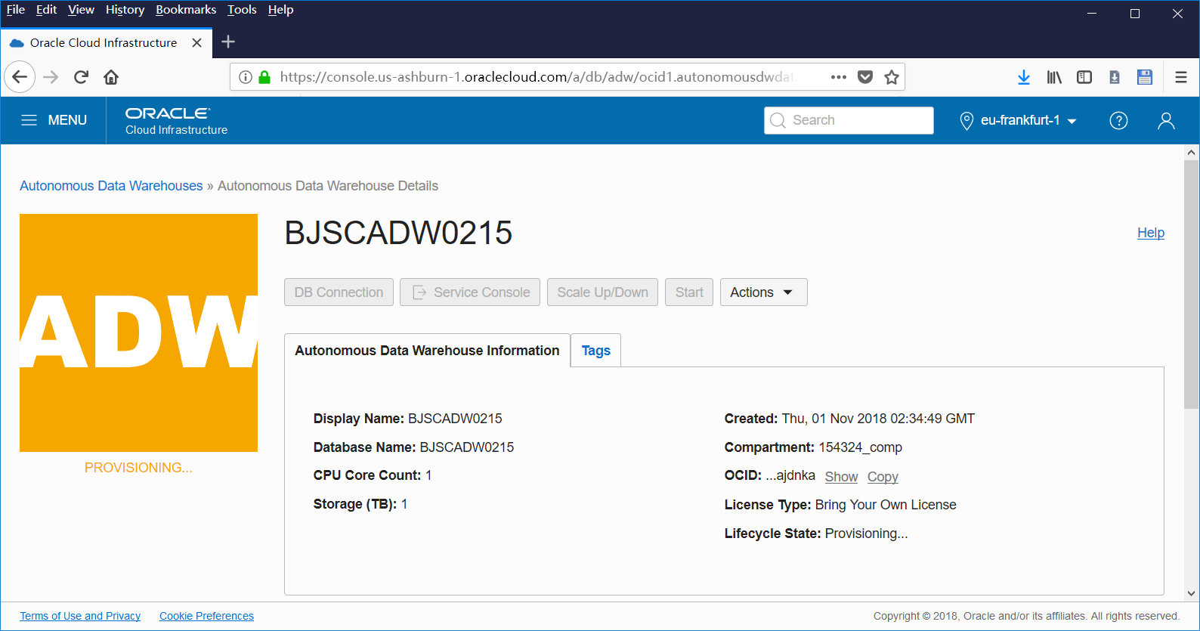Click the Oracle Cloud Infrastructure logo
This screenshot has width=1200, height=631.
(176, 121)
